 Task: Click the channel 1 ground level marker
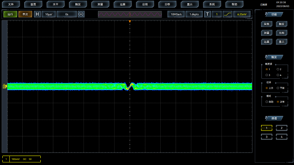(x=5, y=86)
